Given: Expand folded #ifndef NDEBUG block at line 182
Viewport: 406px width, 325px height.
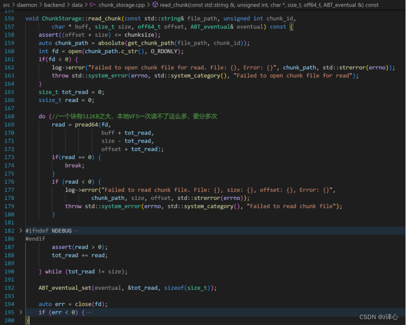Looking at the screenshot, I should click(20, 231).
